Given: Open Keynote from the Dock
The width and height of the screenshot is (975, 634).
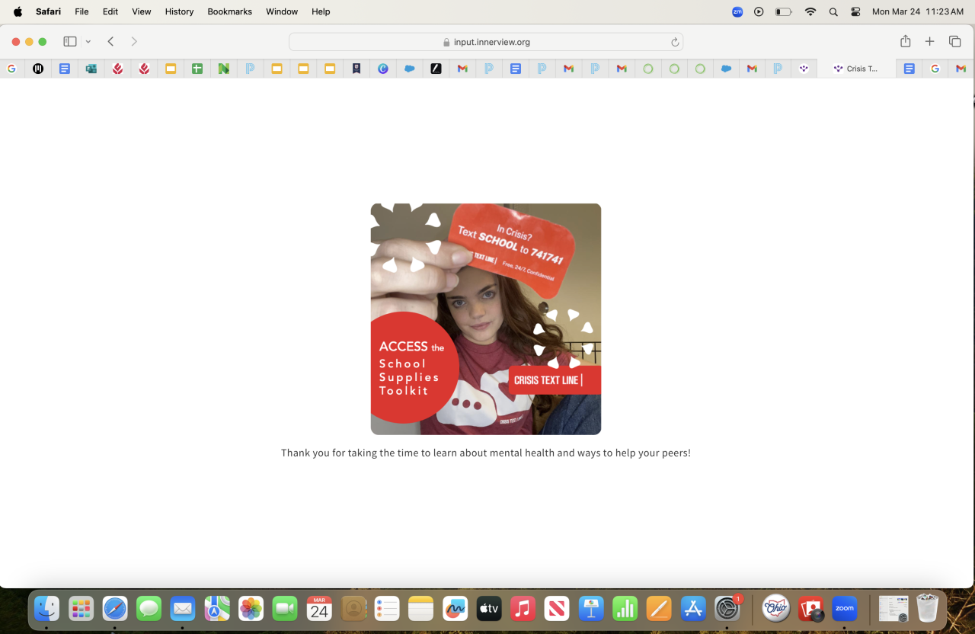Looking at the screenshot, I should (591, 608).
